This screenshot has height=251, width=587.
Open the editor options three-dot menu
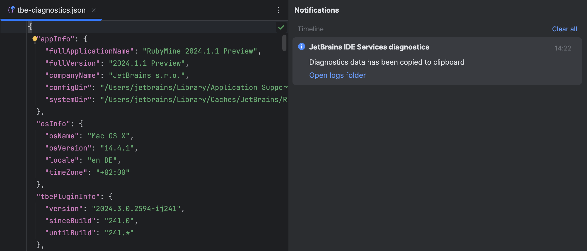pos(278,10)
